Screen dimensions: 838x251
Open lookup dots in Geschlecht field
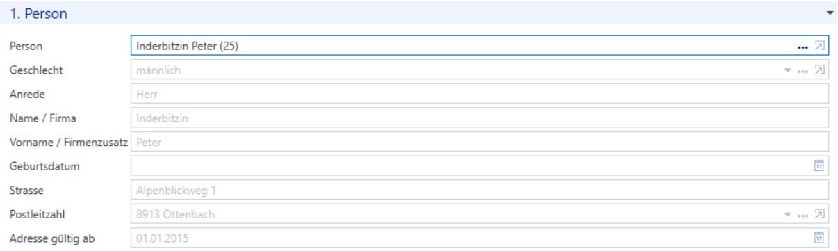(x=803, y=70)
